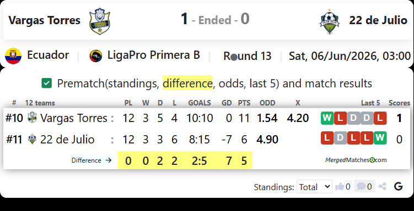The image size is (414, 211).
Task: Open the Standings Total dropdown
Action: click(x=314, y=187)
